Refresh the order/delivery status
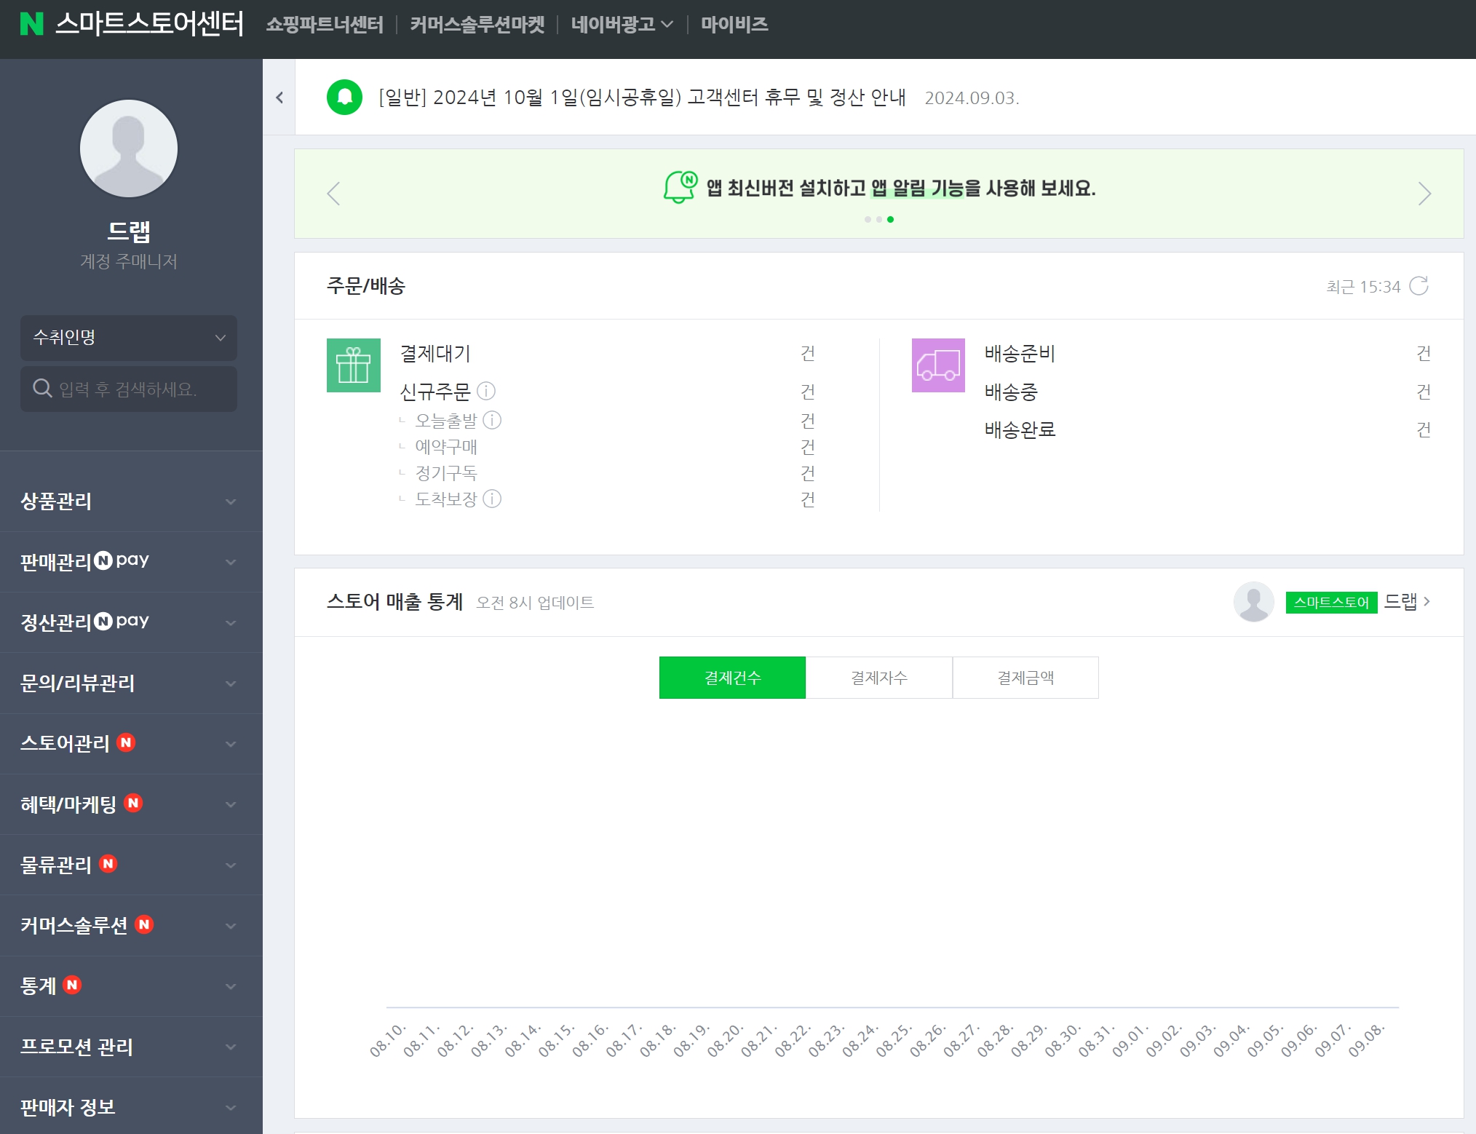The width and height of the screenshot is (1476, 1134). click(x=1419, y=286)
